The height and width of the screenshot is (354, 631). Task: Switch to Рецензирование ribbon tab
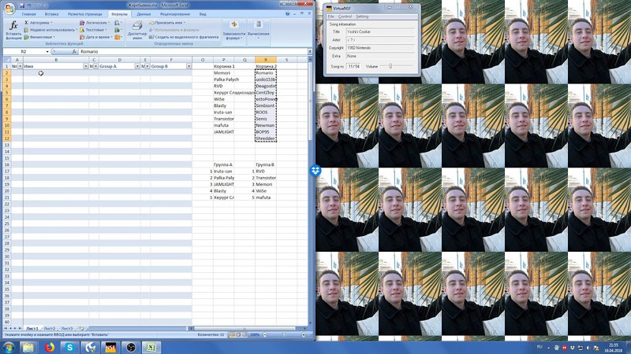pyautogui.click(x=174, y=14)
